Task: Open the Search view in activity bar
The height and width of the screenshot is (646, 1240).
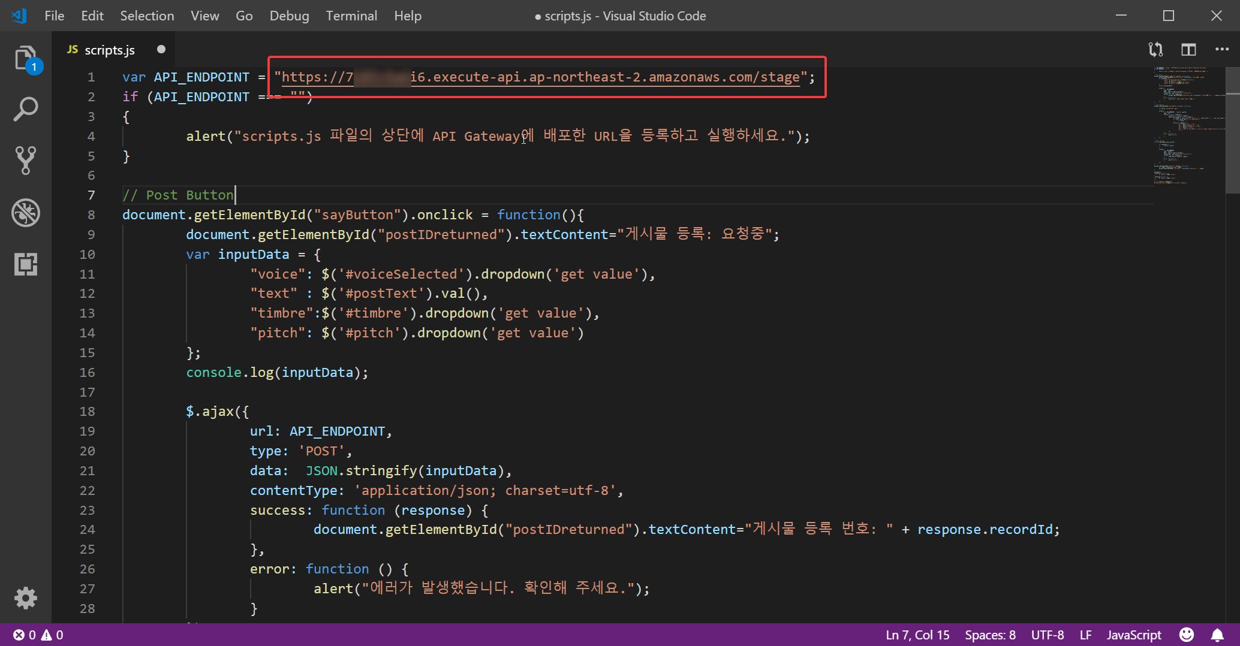Action: pyautogui.click(x=26, y=110)
